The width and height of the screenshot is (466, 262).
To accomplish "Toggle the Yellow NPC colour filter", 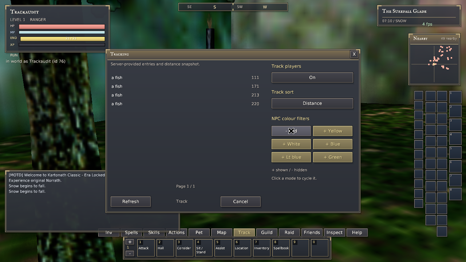I will tap(333, 131).
